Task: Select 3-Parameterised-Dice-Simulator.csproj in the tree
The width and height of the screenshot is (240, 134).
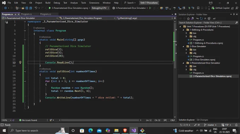Action: point(212,76)
